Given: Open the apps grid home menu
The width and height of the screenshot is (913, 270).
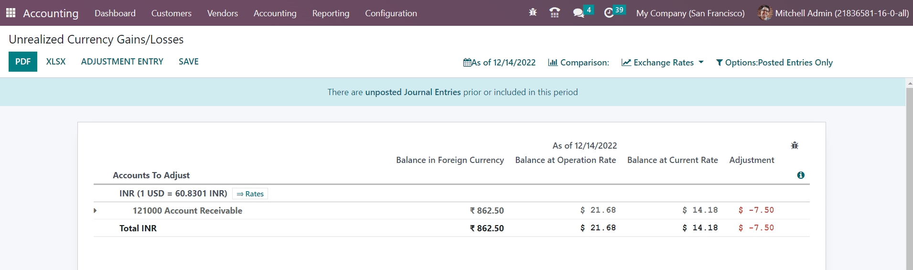Looking at the screenshot, I should click(x=11, y=13).
